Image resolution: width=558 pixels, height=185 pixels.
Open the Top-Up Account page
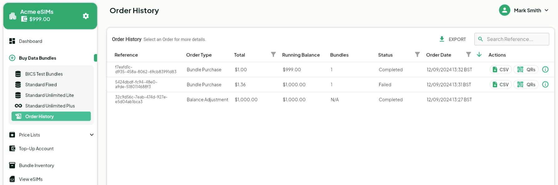pyautogui.click(x=36, y=148)
